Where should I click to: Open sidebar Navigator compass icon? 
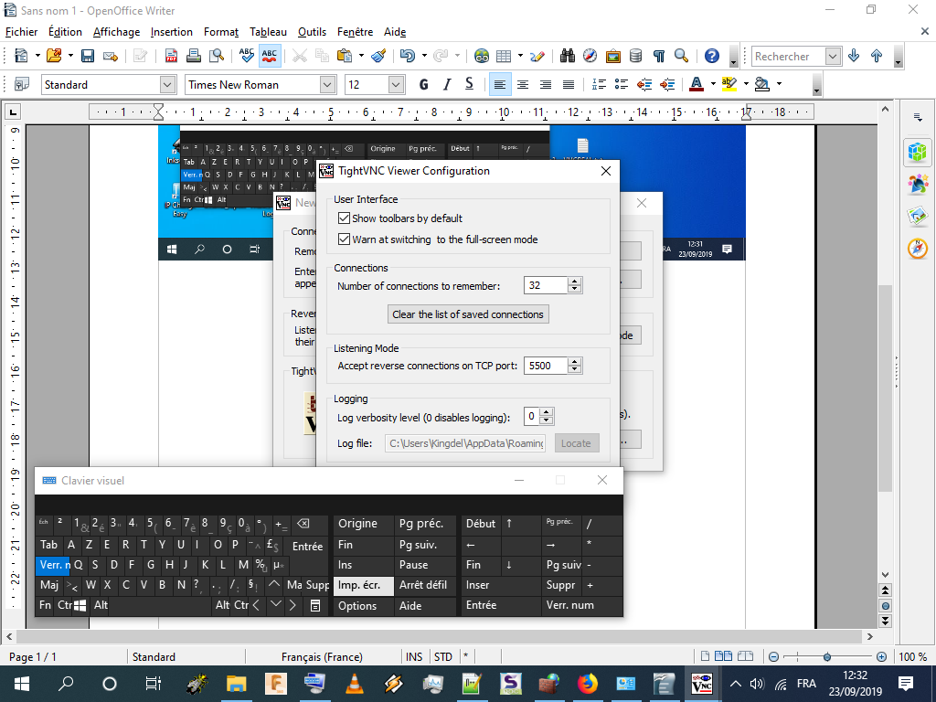tap(917, 249)
